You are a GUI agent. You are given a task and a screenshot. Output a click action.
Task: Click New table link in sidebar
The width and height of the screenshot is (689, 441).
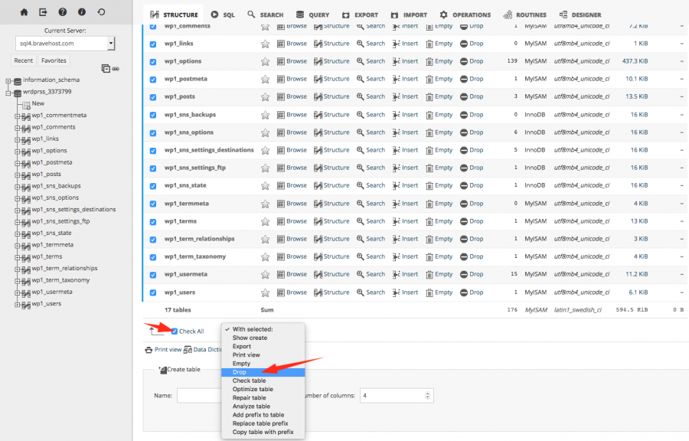(38, 103)
